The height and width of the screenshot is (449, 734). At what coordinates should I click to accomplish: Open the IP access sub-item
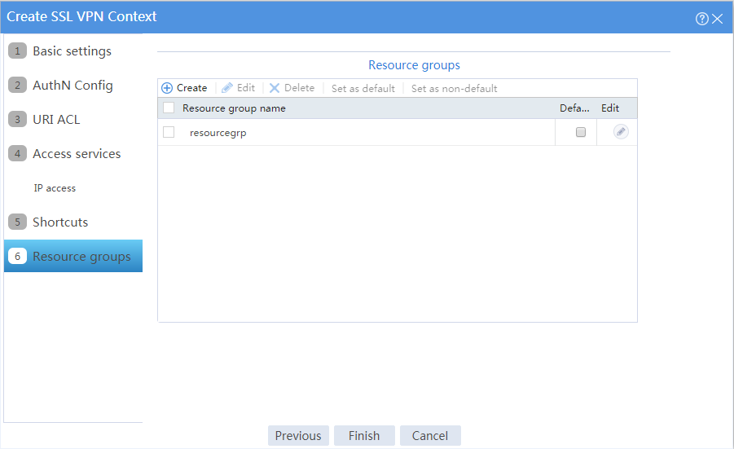pyautogui.click(x=55, y=188)
